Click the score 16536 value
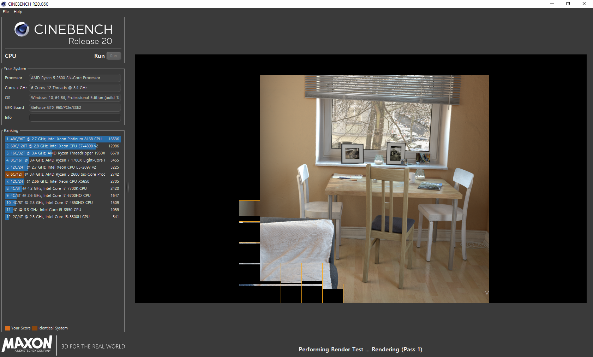The image size is (593, 357). click(114, 139)
